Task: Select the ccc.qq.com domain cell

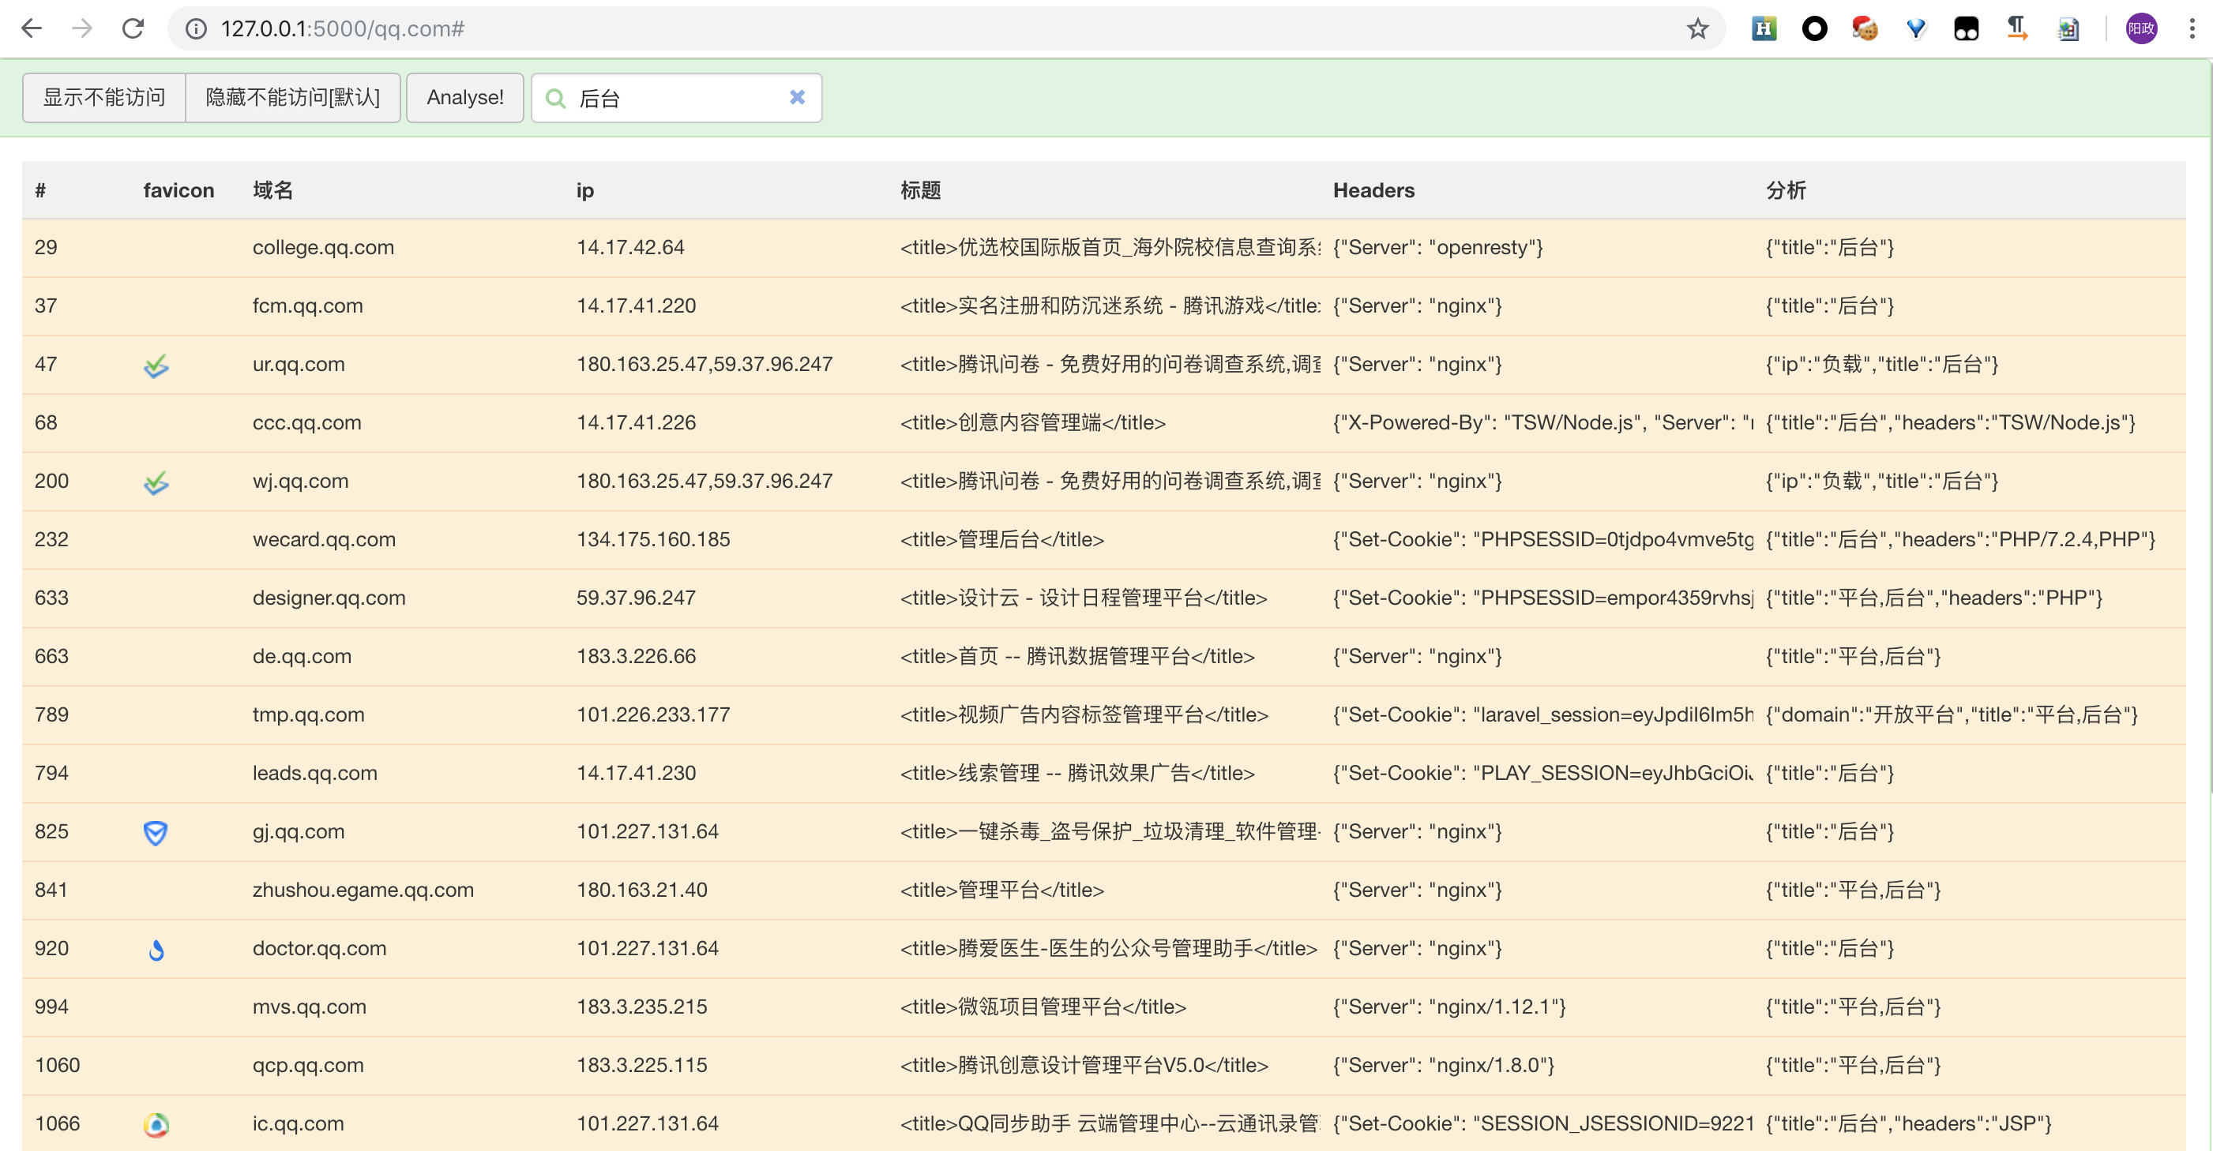Action: (306, 423)
